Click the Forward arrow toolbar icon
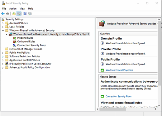Viewport: 162px width, 116px height. pyautogui.click(x=7, y=14)
